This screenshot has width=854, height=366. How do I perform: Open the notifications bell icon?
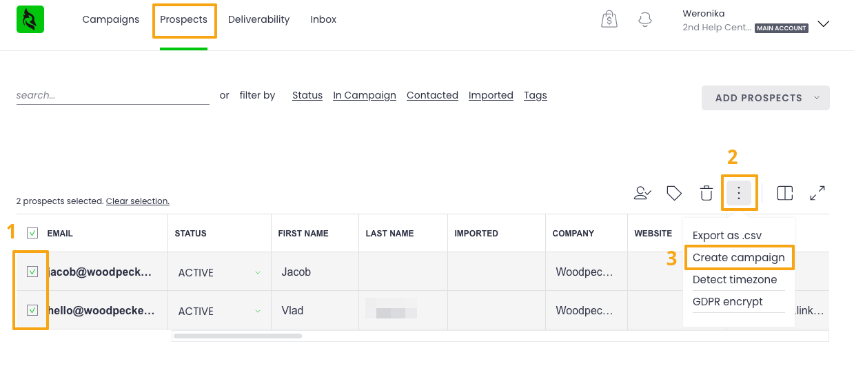coord(645,20)
